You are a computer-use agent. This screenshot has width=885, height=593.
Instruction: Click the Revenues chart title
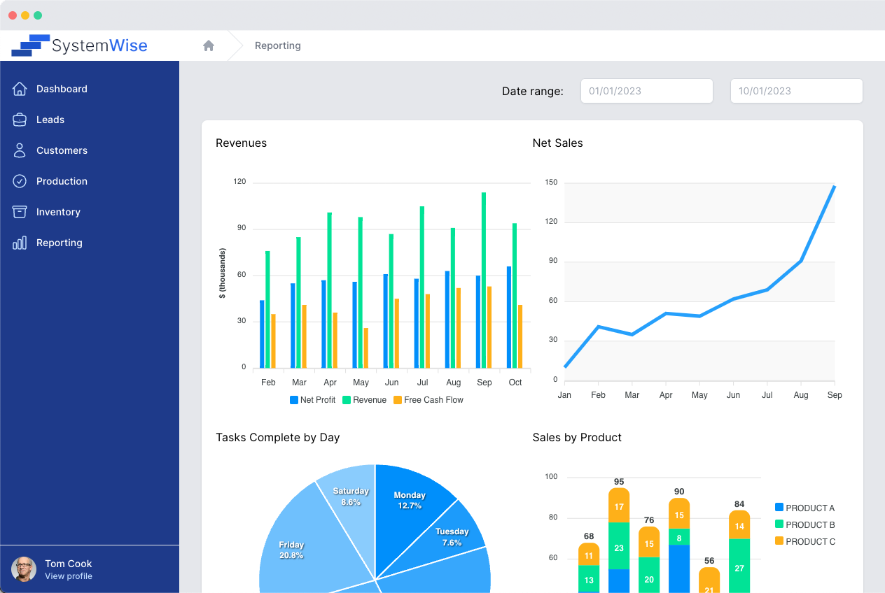tap(241, 143)
